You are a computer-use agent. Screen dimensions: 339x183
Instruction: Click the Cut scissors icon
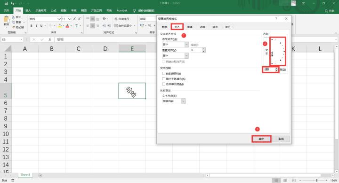point(13,17)
